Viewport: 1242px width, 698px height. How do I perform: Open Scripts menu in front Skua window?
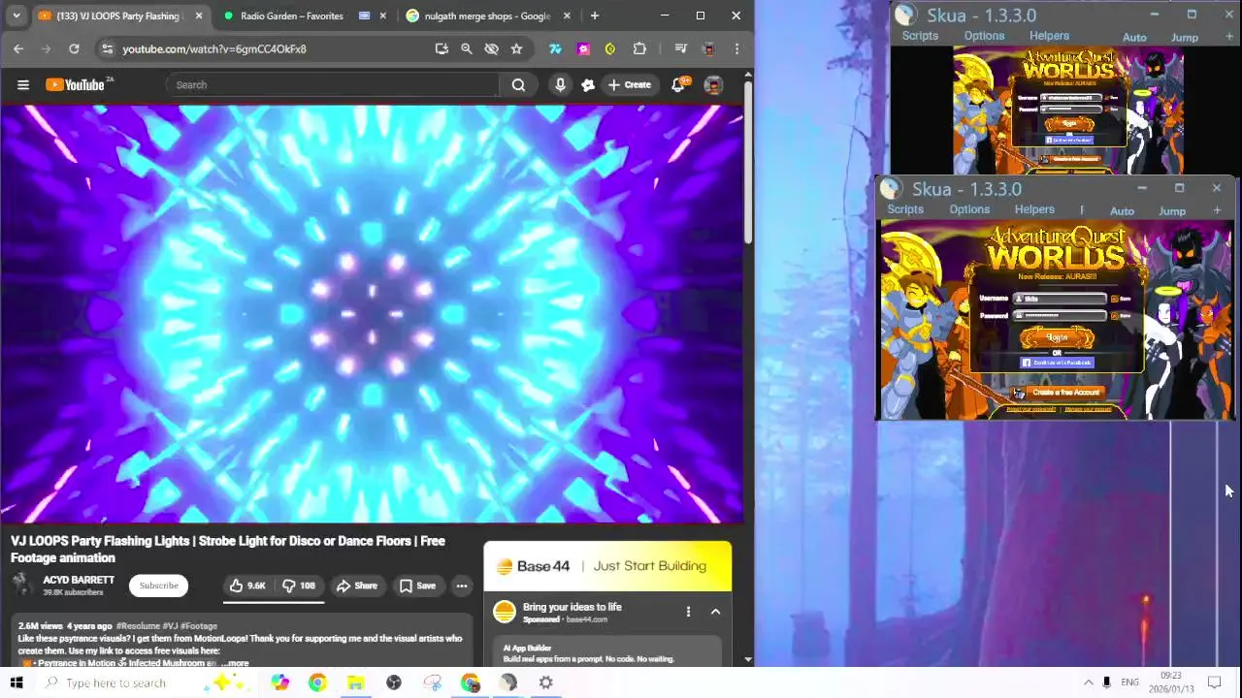coord(905,209)
